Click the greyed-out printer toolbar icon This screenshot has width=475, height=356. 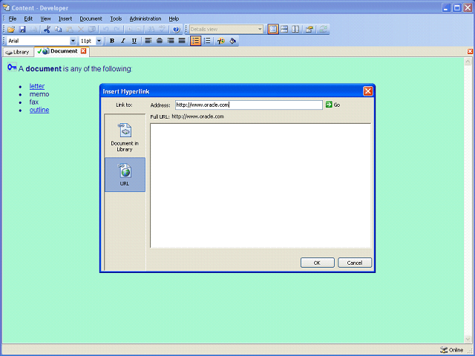[34, 30]
